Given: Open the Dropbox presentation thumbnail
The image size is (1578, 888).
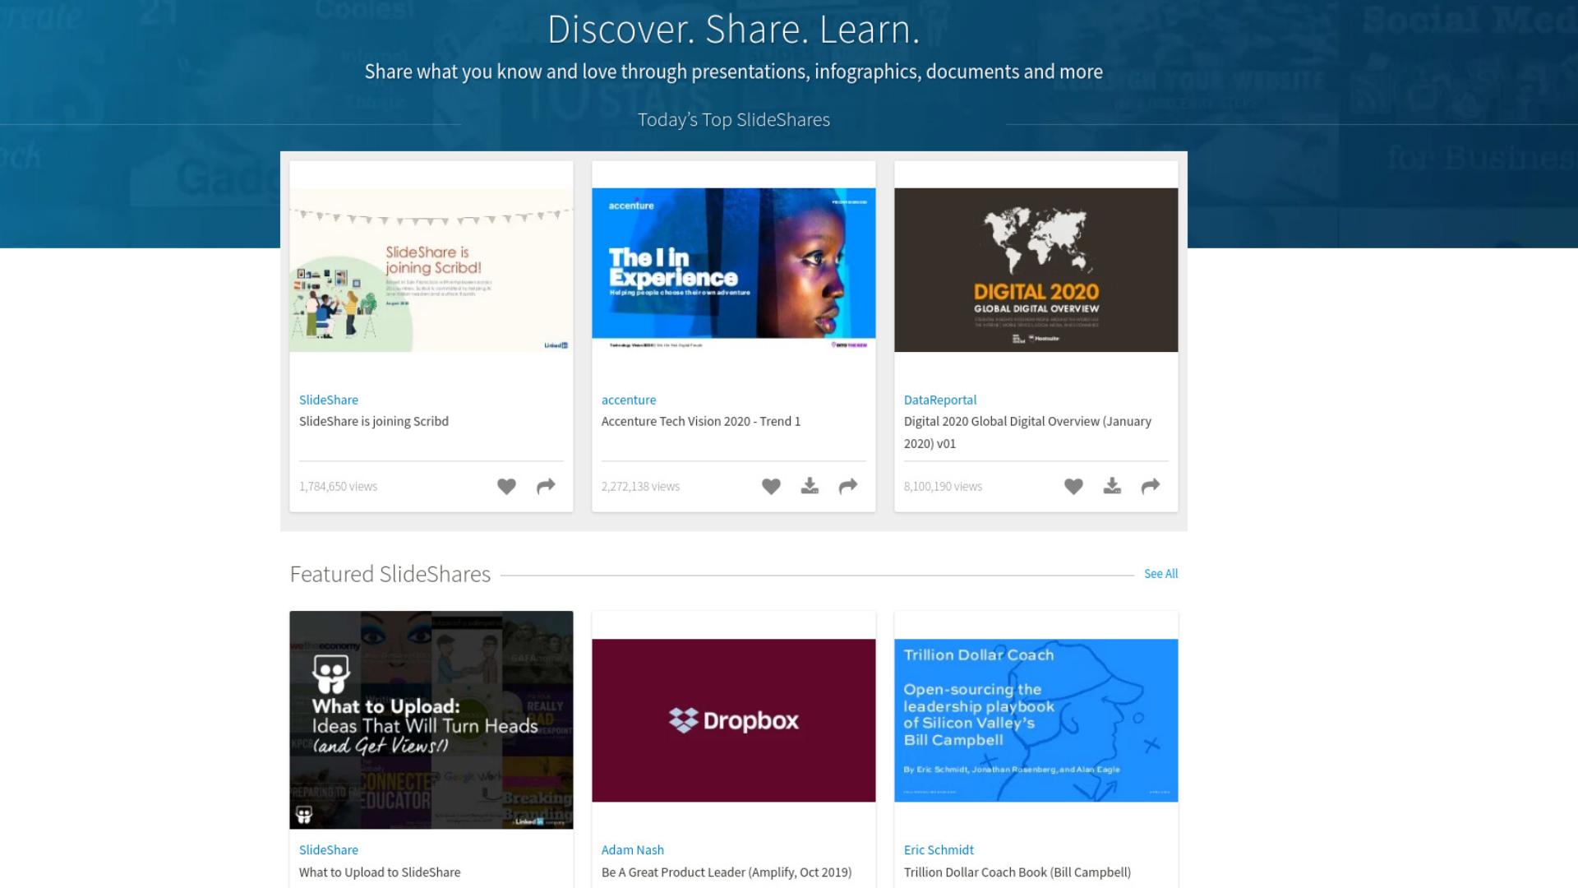Looking at the screenshot, I should (734, 720).
